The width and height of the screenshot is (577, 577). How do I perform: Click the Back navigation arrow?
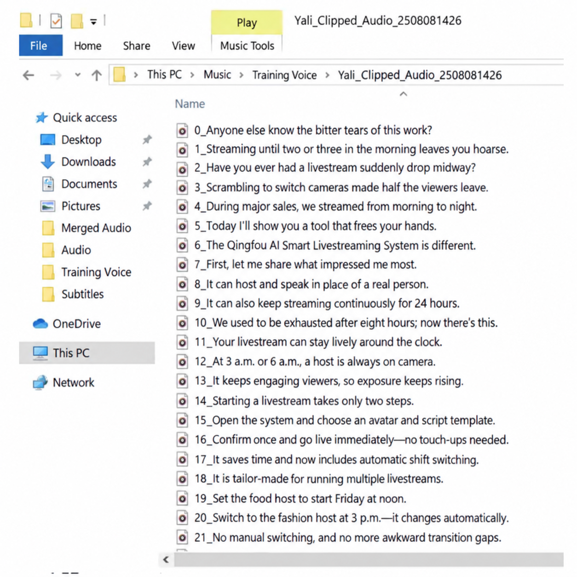(x=29, y=75)
